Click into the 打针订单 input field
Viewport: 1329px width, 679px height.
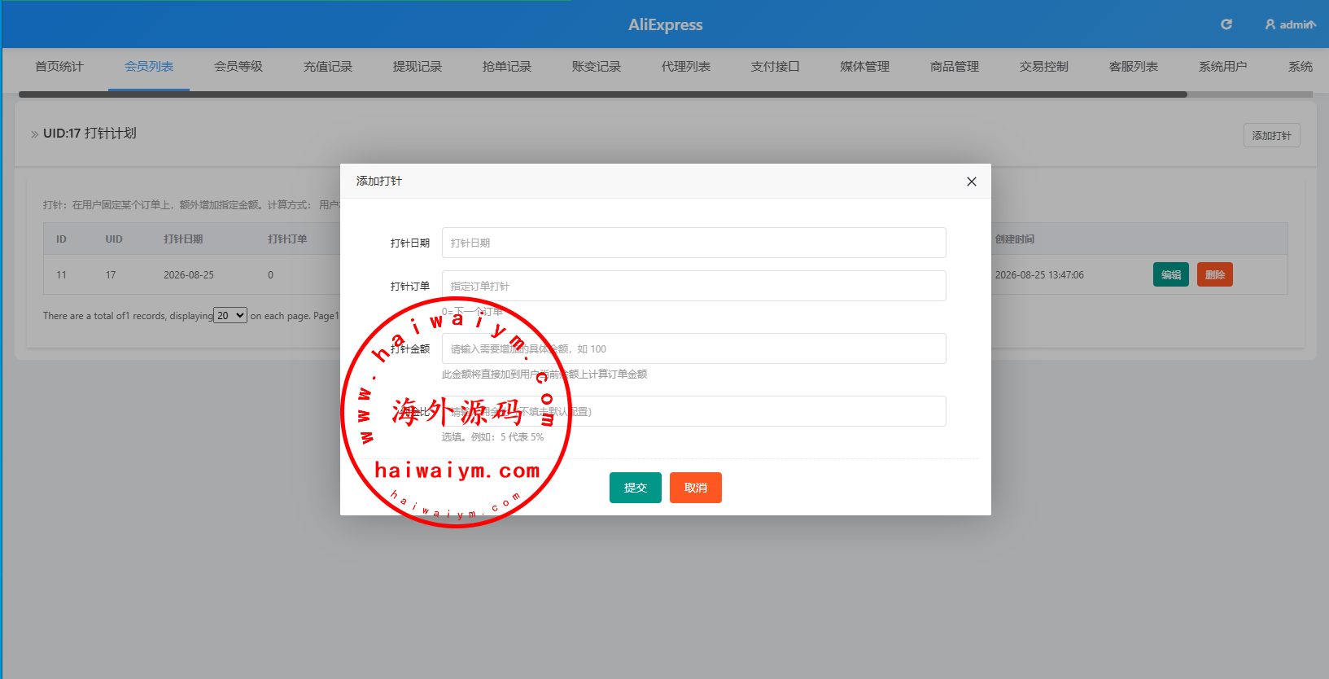tap(694, 286)
